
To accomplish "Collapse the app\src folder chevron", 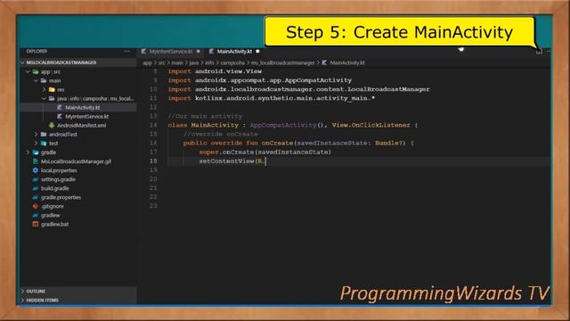I will click(28, 71).
